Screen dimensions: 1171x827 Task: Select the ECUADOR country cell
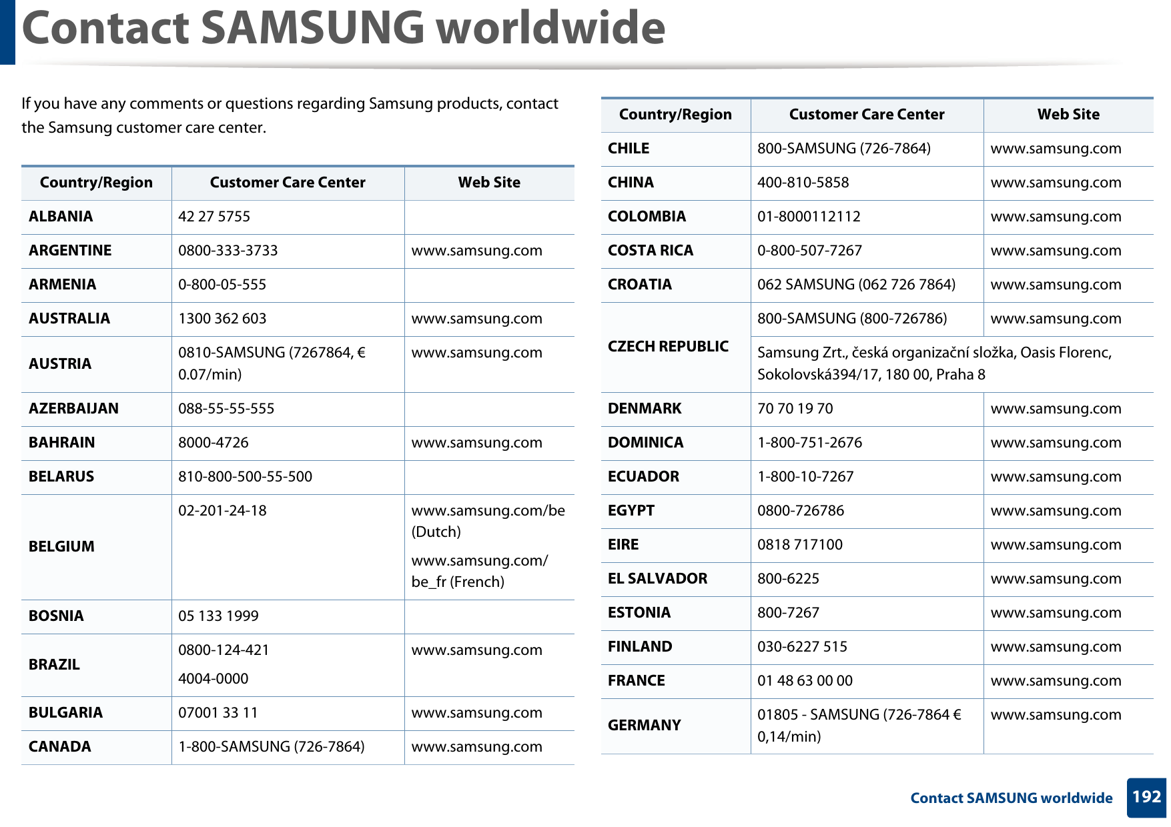click(x=675, y=477)
